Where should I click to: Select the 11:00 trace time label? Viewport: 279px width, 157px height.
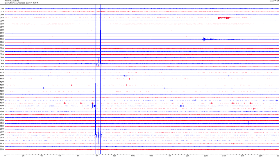click(2, 76)
